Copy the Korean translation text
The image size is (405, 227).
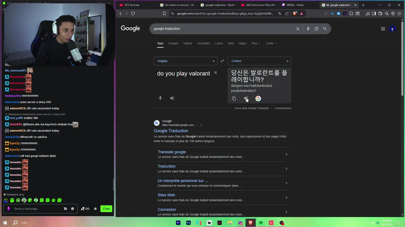tap(234, 99)
